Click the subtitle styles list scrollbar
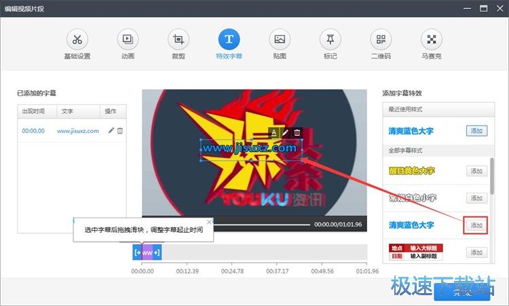The image size is (509, 306). [x=492, y=176]
